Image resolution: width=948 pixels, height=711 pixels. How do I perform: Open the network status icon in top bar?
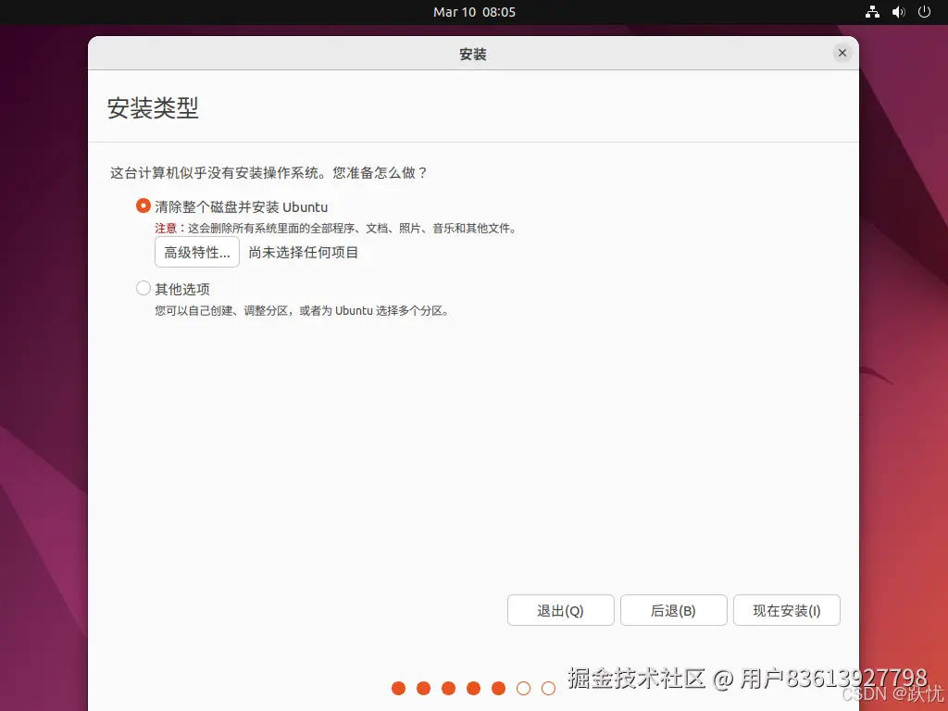(x=872, y=12)
